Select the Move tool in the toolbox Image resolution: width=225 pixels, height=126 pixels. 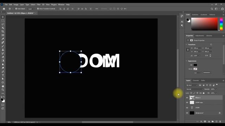pyautogui.click(x=3, y=17)
